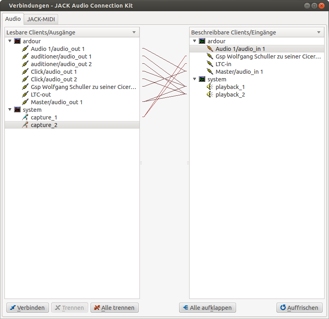This screenshot has height=319, width=329.
Task: Maximize the JACK connections window
Action: pyautogui.click(x=314, y=6)
